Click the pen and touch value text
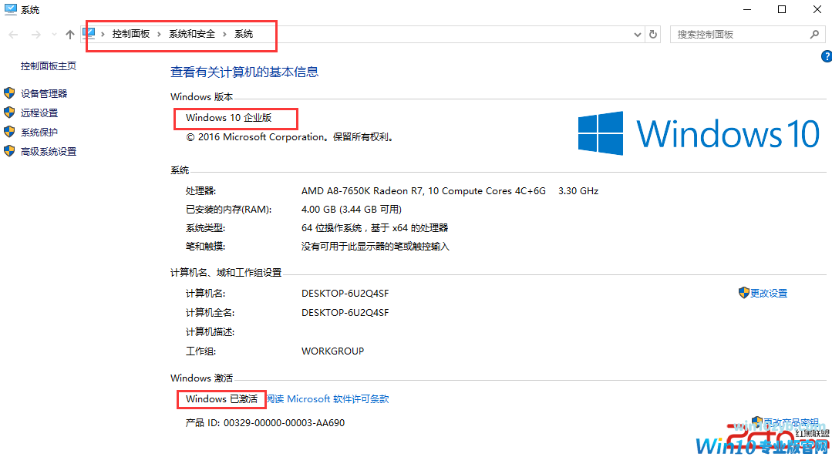The width and height of the screenshot is (832, 457). [376, 247]
